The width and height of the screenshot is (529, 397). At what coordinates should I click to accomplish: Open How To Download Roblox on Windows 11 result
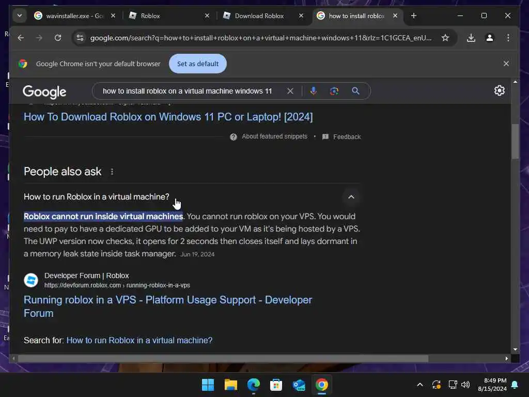(x=168, y=117)
